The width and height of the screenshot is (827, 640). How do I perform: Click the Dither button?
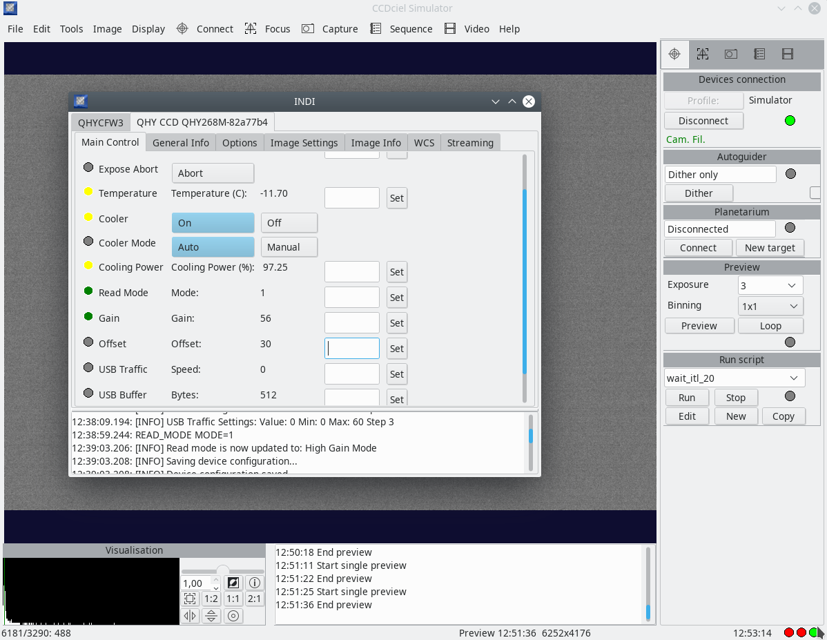(x=699, y=193)
